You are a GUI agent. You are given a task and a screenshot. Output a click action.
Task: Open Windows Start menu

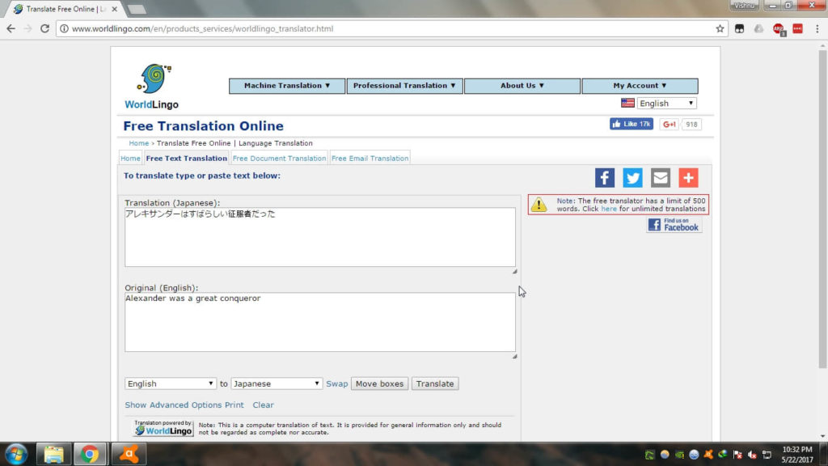[x=16, y=455]
